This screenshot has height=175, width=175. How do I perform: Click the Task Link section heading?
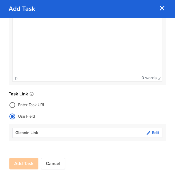(x=18, y=94)
